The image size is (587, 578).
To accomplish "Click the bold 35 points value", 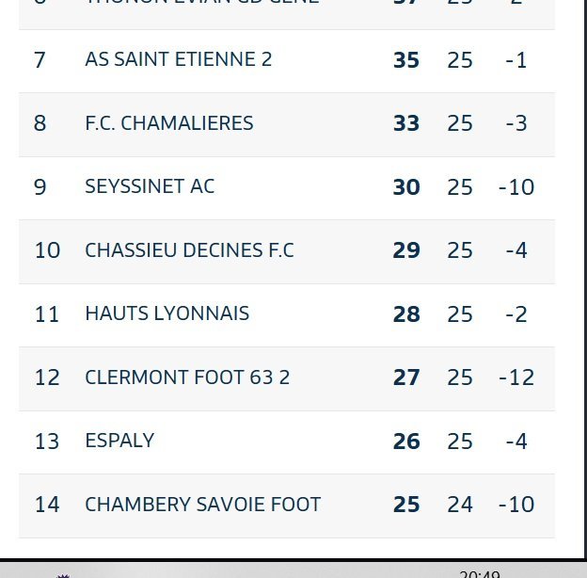I will 406,60.
